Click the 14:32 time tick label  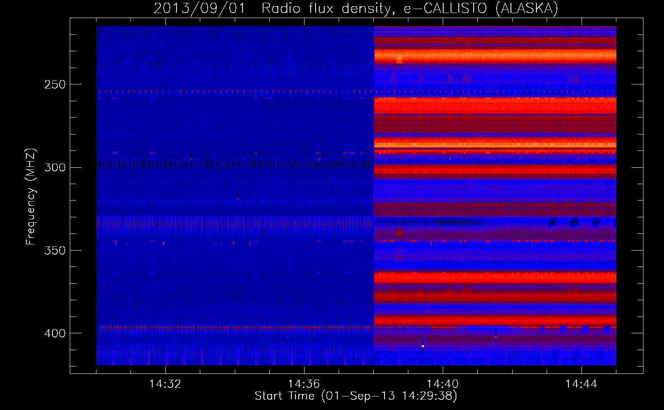click(165, 384)
